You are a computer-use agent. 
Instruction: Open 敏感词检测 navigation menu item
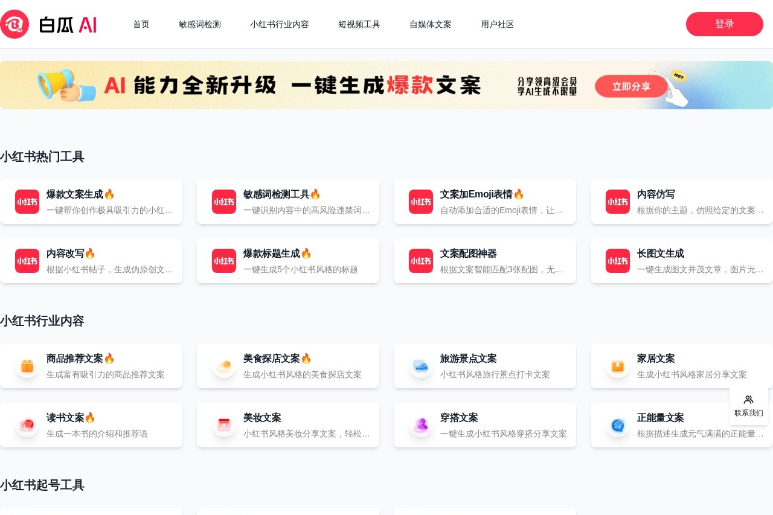coord(200,24)
